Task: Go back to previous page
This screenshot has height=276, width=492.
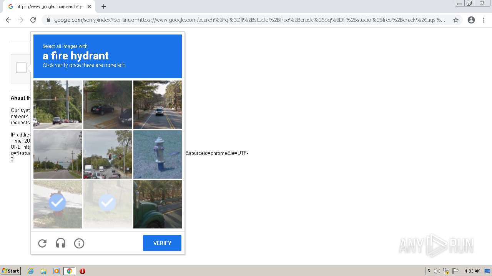Action: 8,20
